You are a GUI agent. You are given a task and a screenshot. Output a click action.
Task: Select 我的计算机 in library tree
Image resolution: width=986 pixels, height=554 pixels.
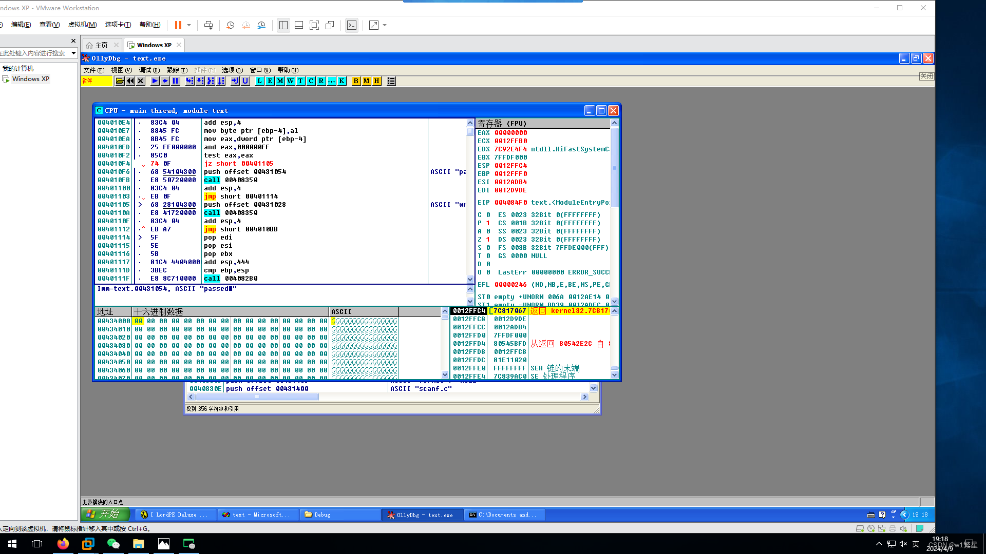tap(18, 68)
